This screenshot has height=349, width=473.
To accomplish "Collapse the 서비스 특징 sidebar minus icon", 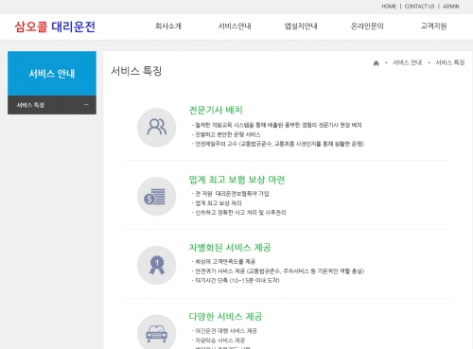I will (86, 105).
